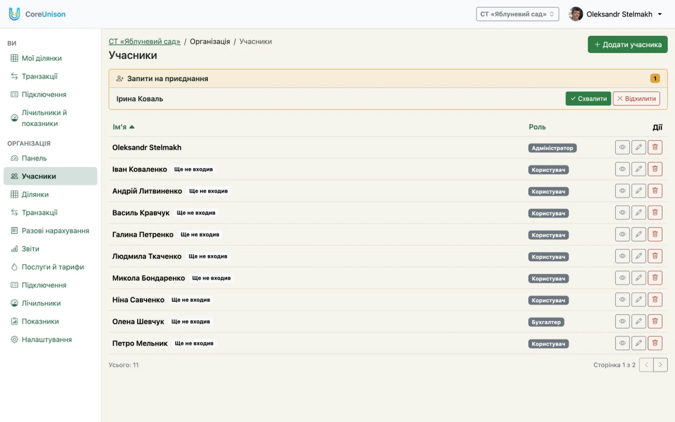Viewport: 675px width, 422px height.
Task: Expand Oleksandr Stelmakh user menu caret
Action: 660,15
